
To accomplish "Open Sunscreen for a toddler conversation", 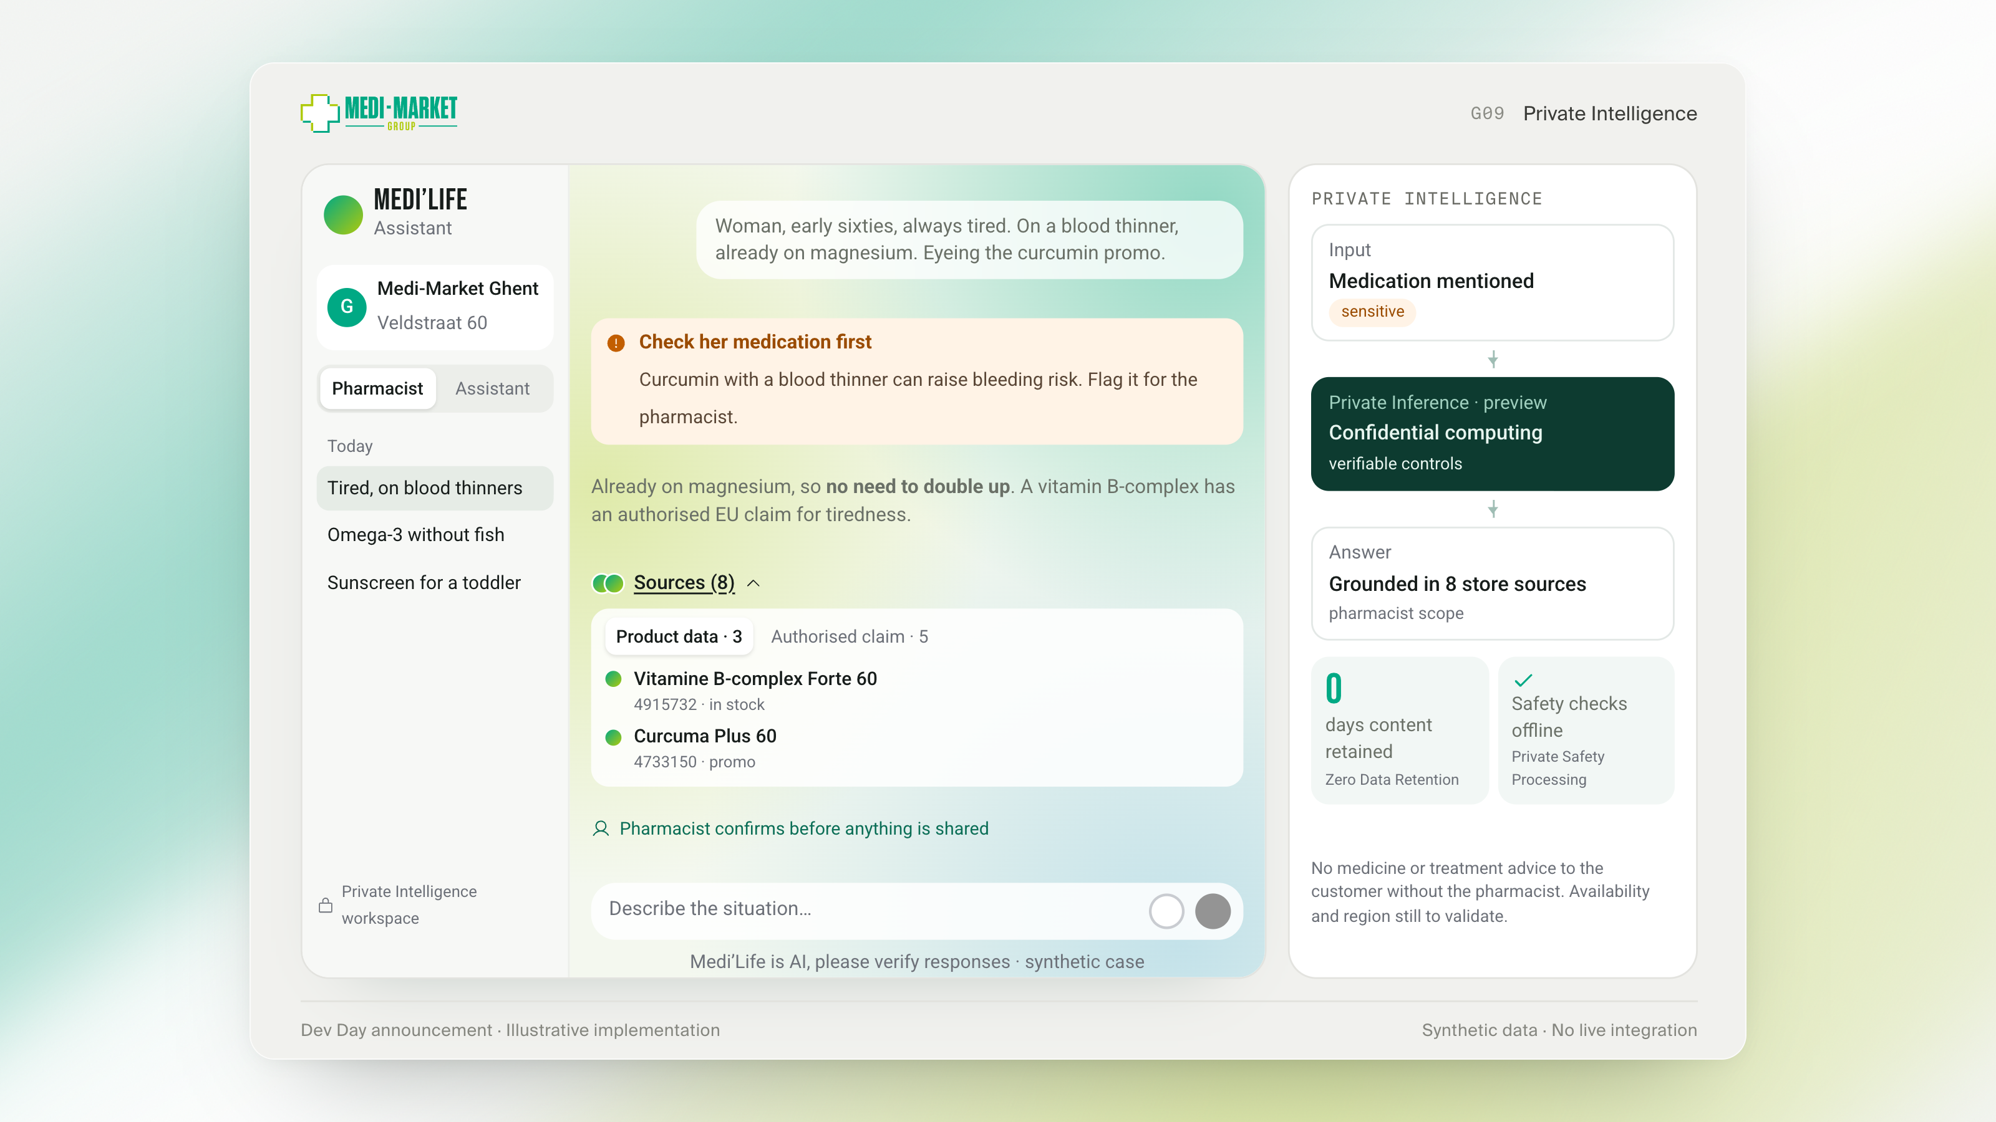I will click(435, 582).
